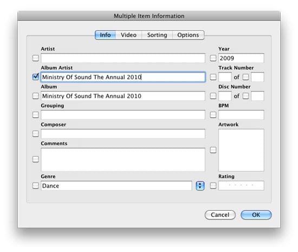This screenshot has height=252, width=298.
Task: Focus the Disc Number first box
Action: 225,96
